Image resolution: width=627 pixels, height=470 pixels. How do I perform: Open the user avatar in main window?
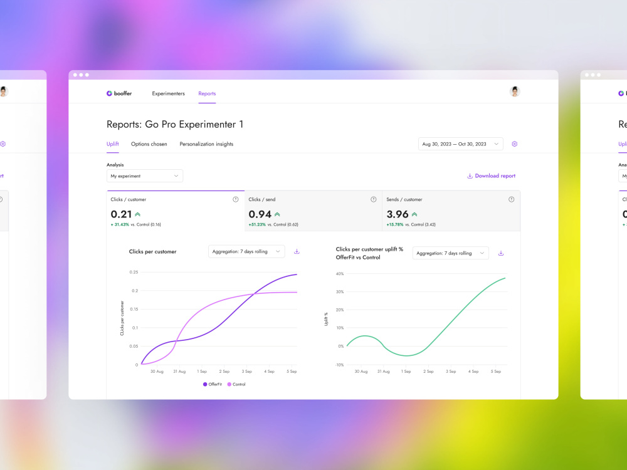pyautogui.click(x=515, y=91)
